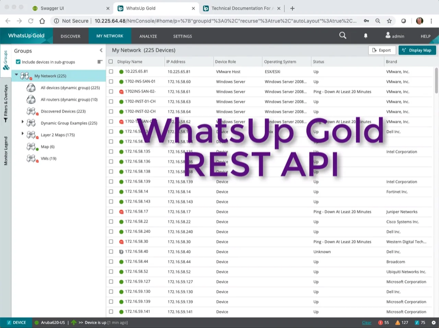Viewport: 439px width, 328px height.
Task: Click the Map (6) group icon
Action: [x=32, y=147]
